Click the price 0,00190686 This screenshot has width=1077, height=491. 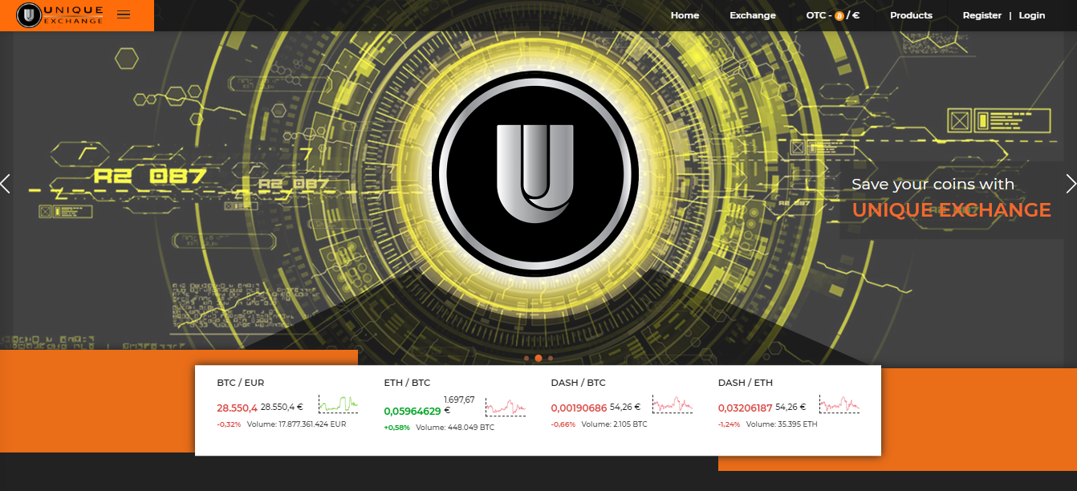tap(579, 408)
